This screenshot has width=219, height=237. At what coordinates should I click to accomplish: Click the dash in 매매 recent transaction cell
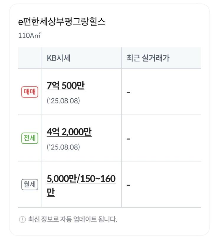pyautogui.click(x=128, y=92)
